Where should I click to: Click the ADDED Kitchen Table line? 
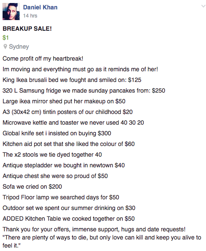(x=69, y=219)
